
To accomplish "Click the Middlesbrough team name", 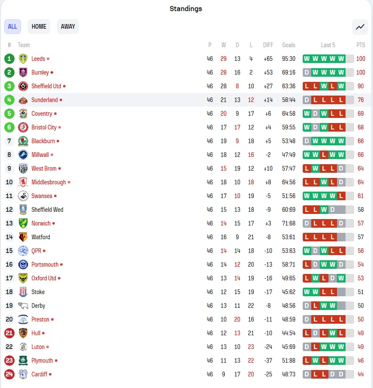I will click(49, 182).
